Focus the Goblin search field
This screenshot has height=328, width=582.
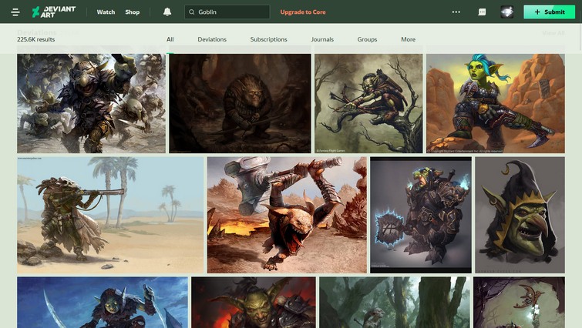(x=227, y=12)
